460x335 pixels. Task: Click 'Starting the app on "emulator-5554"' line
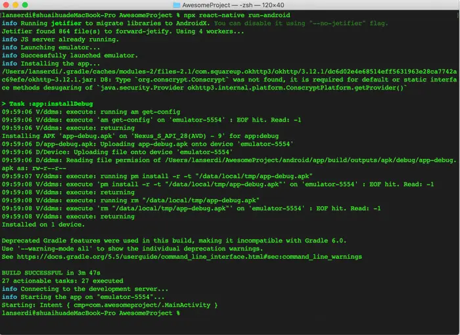click(83, 297)
